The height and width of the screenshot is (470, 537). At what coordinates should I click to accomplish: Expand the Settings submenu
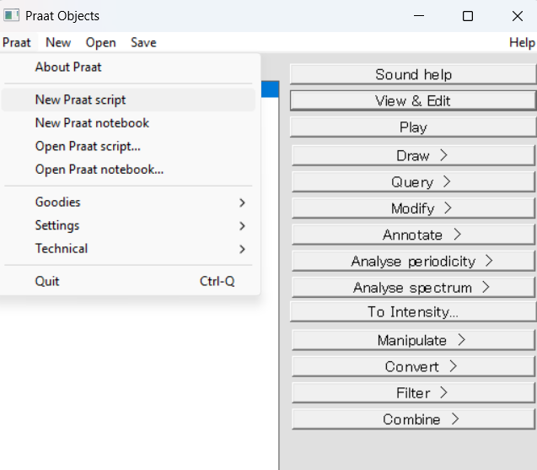[x=128, y=225]
